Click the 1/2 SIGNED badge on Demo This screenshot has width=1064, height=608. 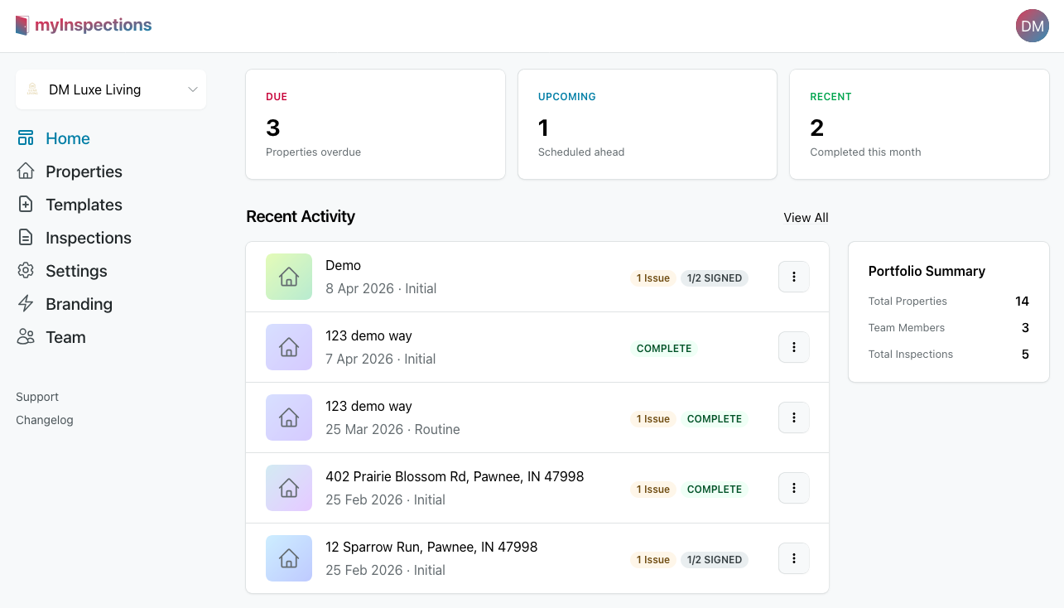point(715,278)
